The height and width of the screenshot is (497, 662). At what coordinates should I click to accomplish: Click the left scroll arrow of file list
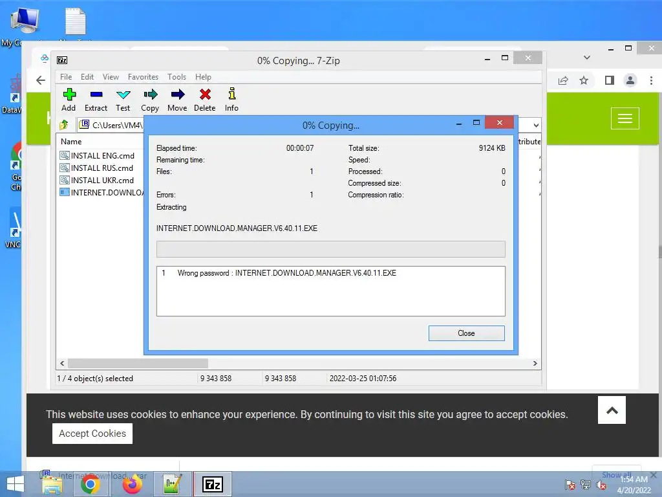pos(63,363)
